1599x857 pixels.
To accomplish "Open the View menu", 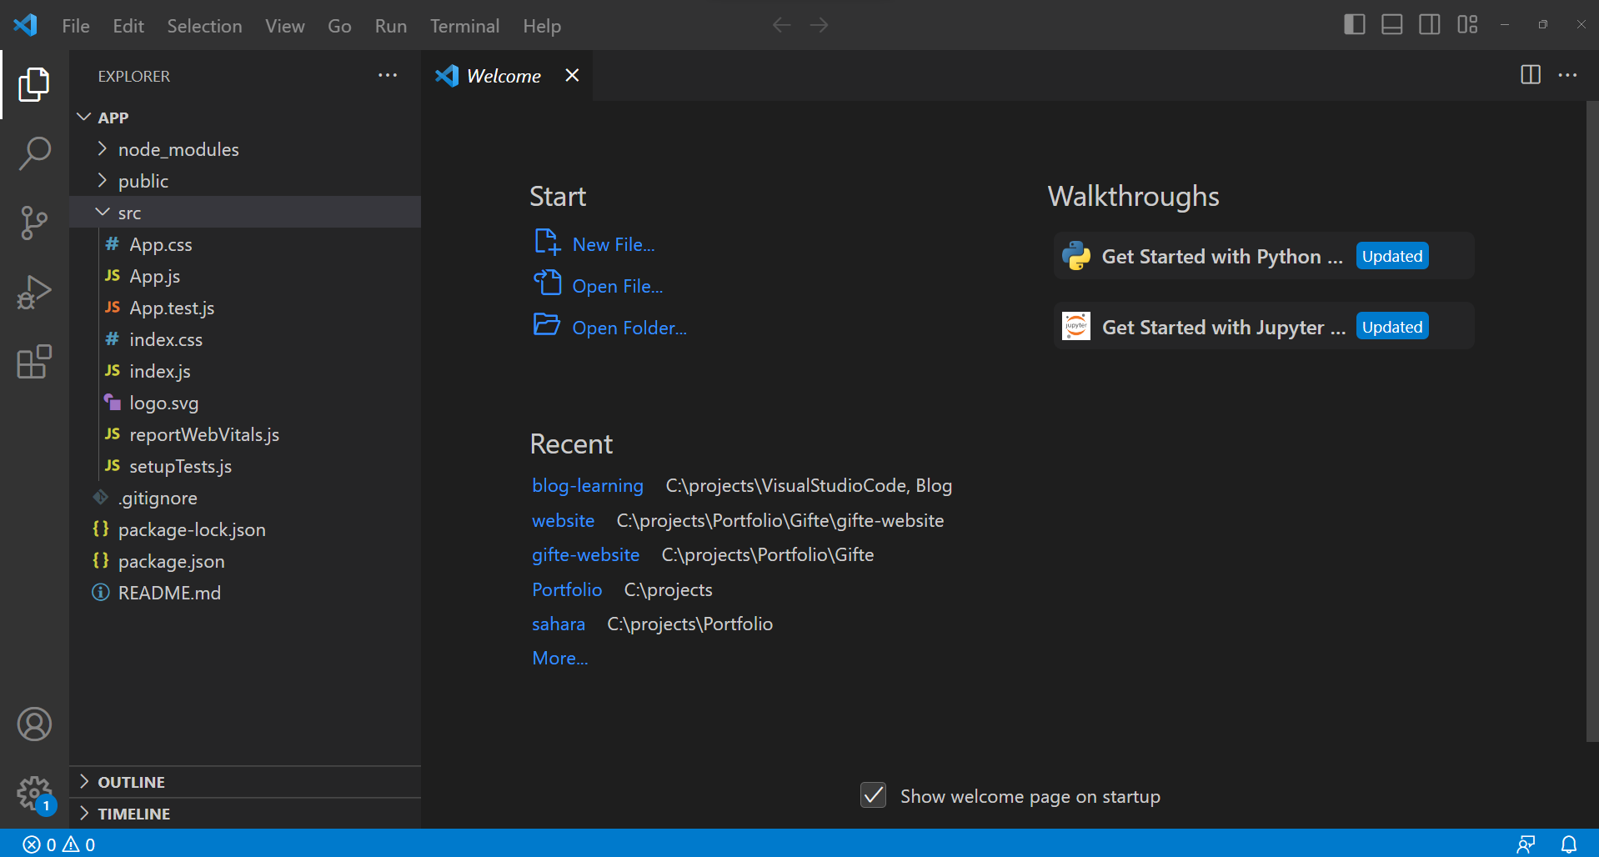I will click(x=284, y=26).
